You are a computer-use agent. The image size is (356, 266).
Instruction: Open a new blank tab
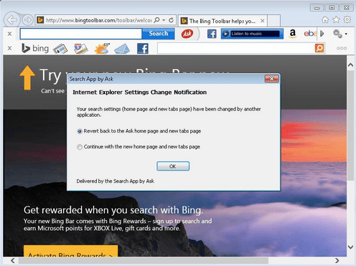273,21
